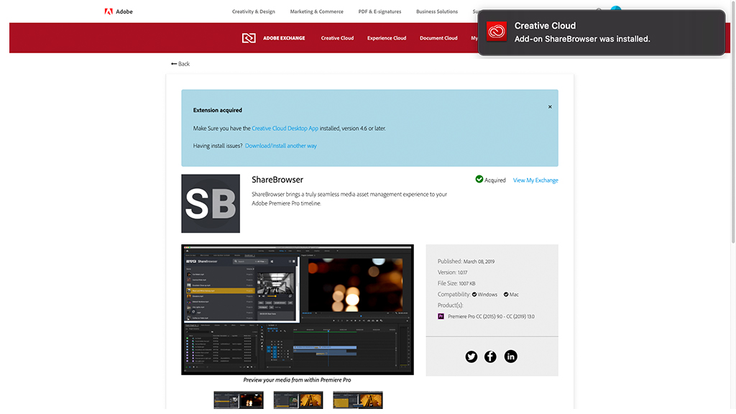Click the Premiere Pro product icon
The height and width of the screenshot is (414, 736).
(441, 316)
